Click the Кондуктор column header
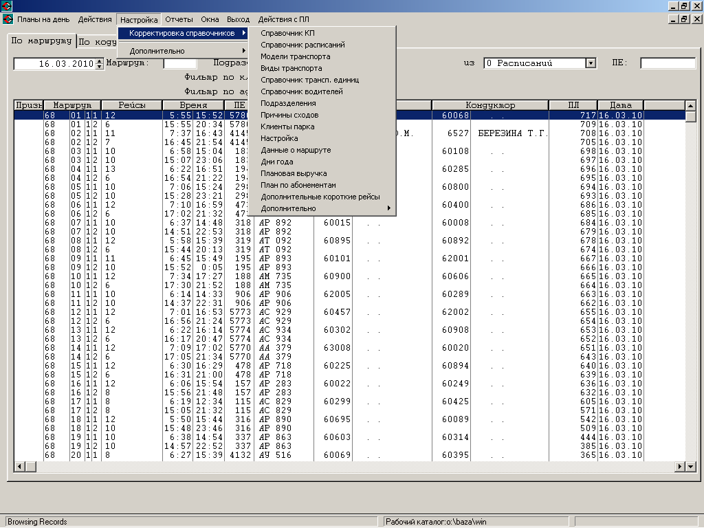Viewport: 704px width, 528px height. [x=489, y=105]
